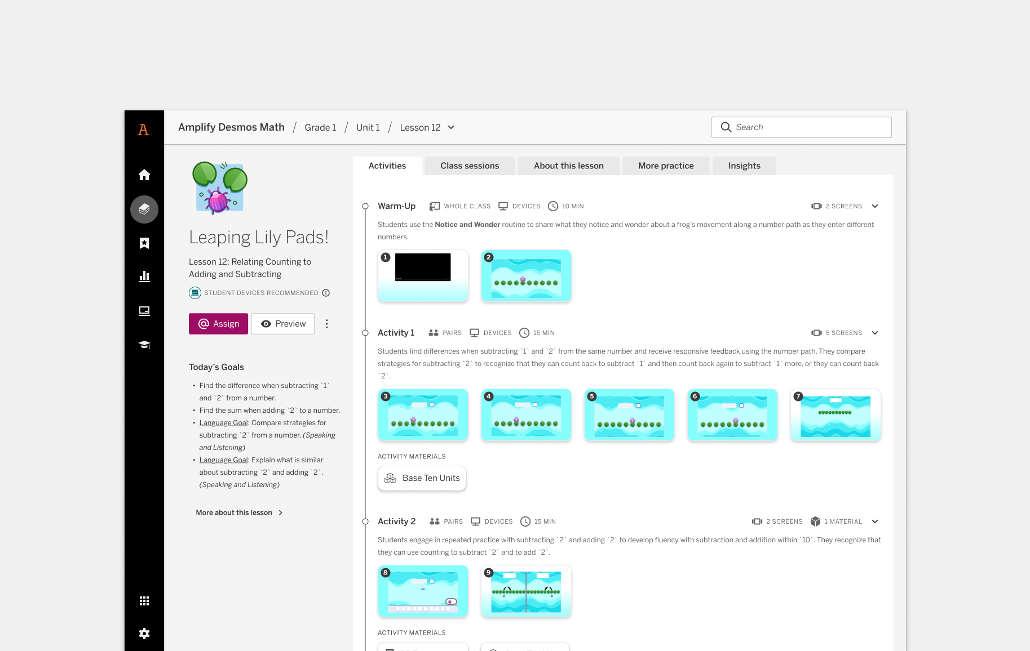The image size is (1030, 651).
Task: Open Warm-Up screen 1 thumbnail
Action: 423,276
